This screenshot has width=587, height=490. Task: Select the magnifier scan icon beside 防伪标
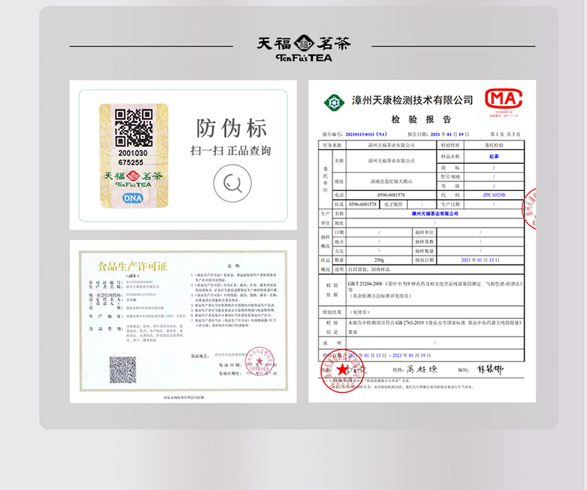click(232, 184)
